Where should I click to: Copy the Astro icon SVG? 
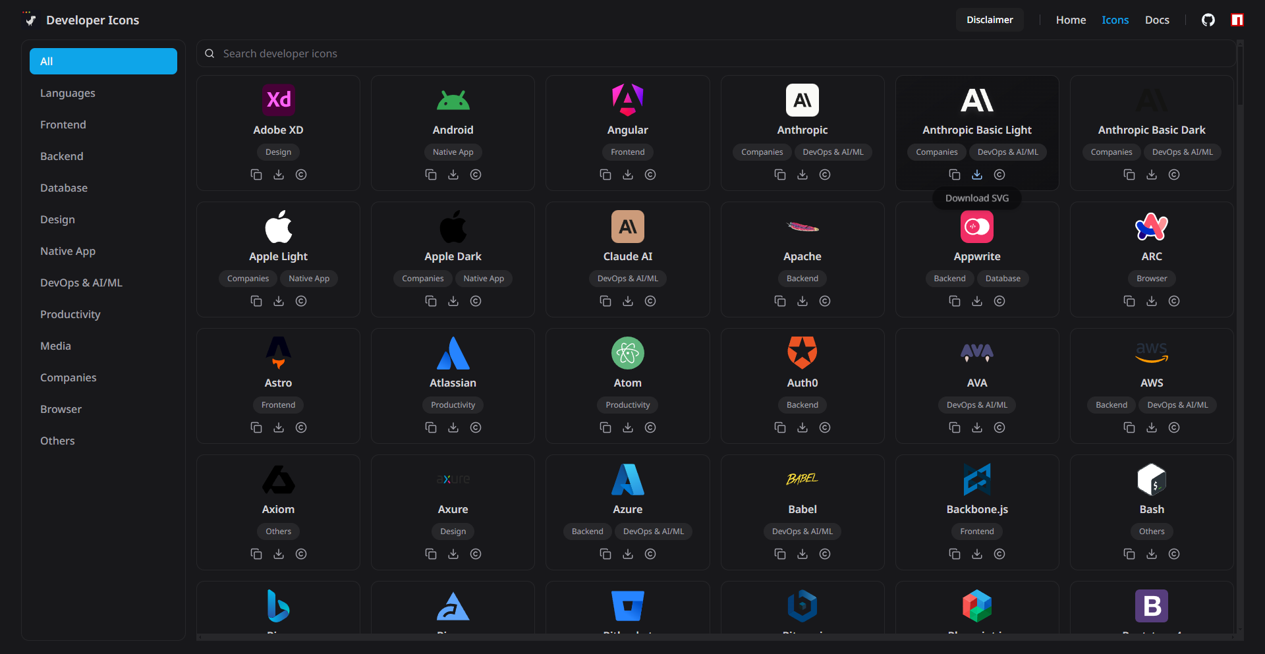[256, 427]
